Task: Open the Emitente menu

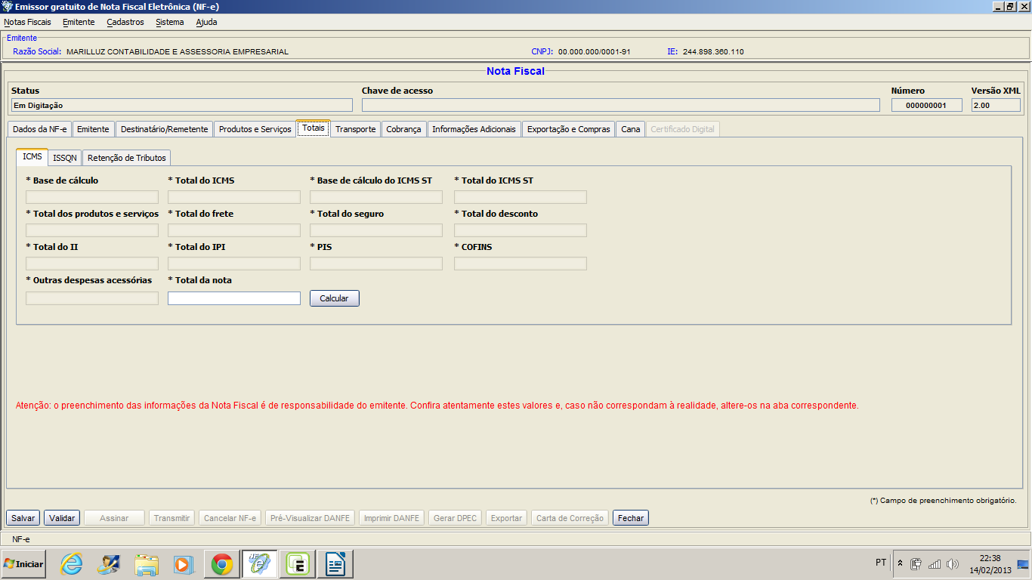Action: pyautogui.click(x=79, y=22)
